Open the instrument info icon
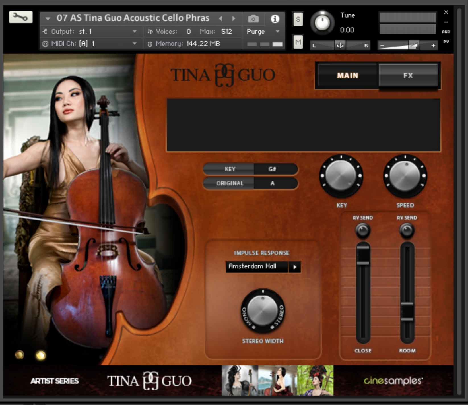This screenshot has height=405, width=468. click(x=275, y=18)
